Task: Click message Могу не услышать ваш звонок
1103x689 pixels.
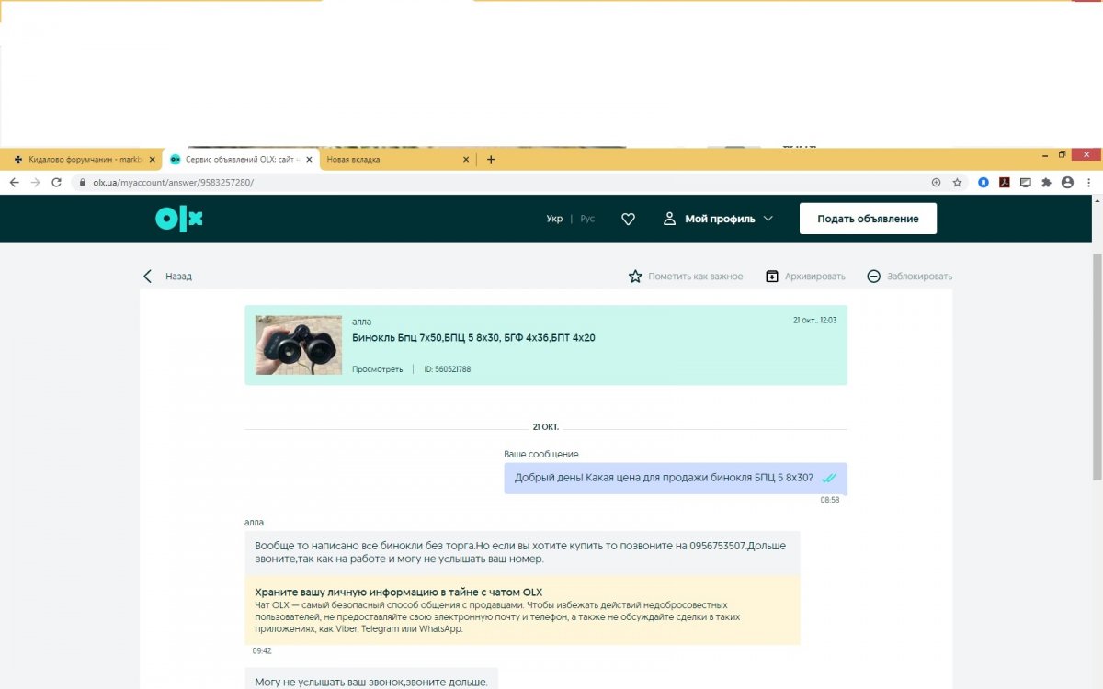Action: click(371, 681)
